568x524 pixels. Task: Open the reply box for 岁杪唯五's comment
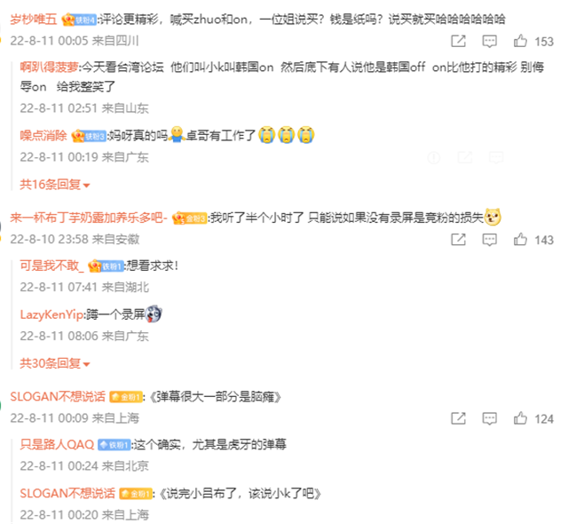[x=489, y=41]
